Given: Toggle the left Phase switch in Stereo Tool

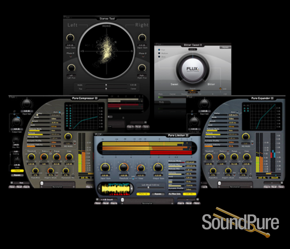Looking at the screenshot, I should pos(70,56).
